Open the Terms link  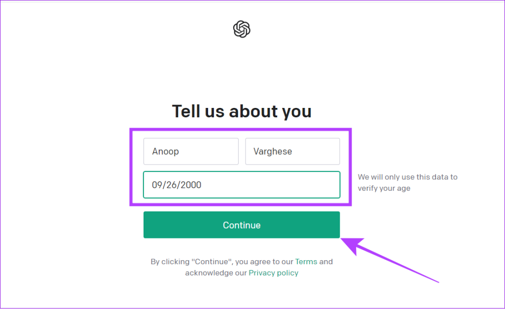pos(306,262)
